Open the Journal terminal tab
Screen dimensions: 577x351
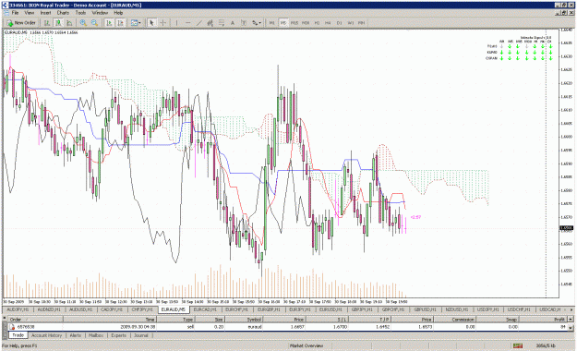[141, 335]
